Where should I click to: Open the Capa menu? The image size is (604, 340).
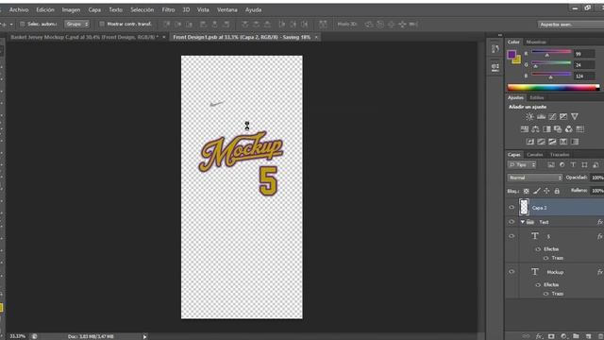[94, 9]
